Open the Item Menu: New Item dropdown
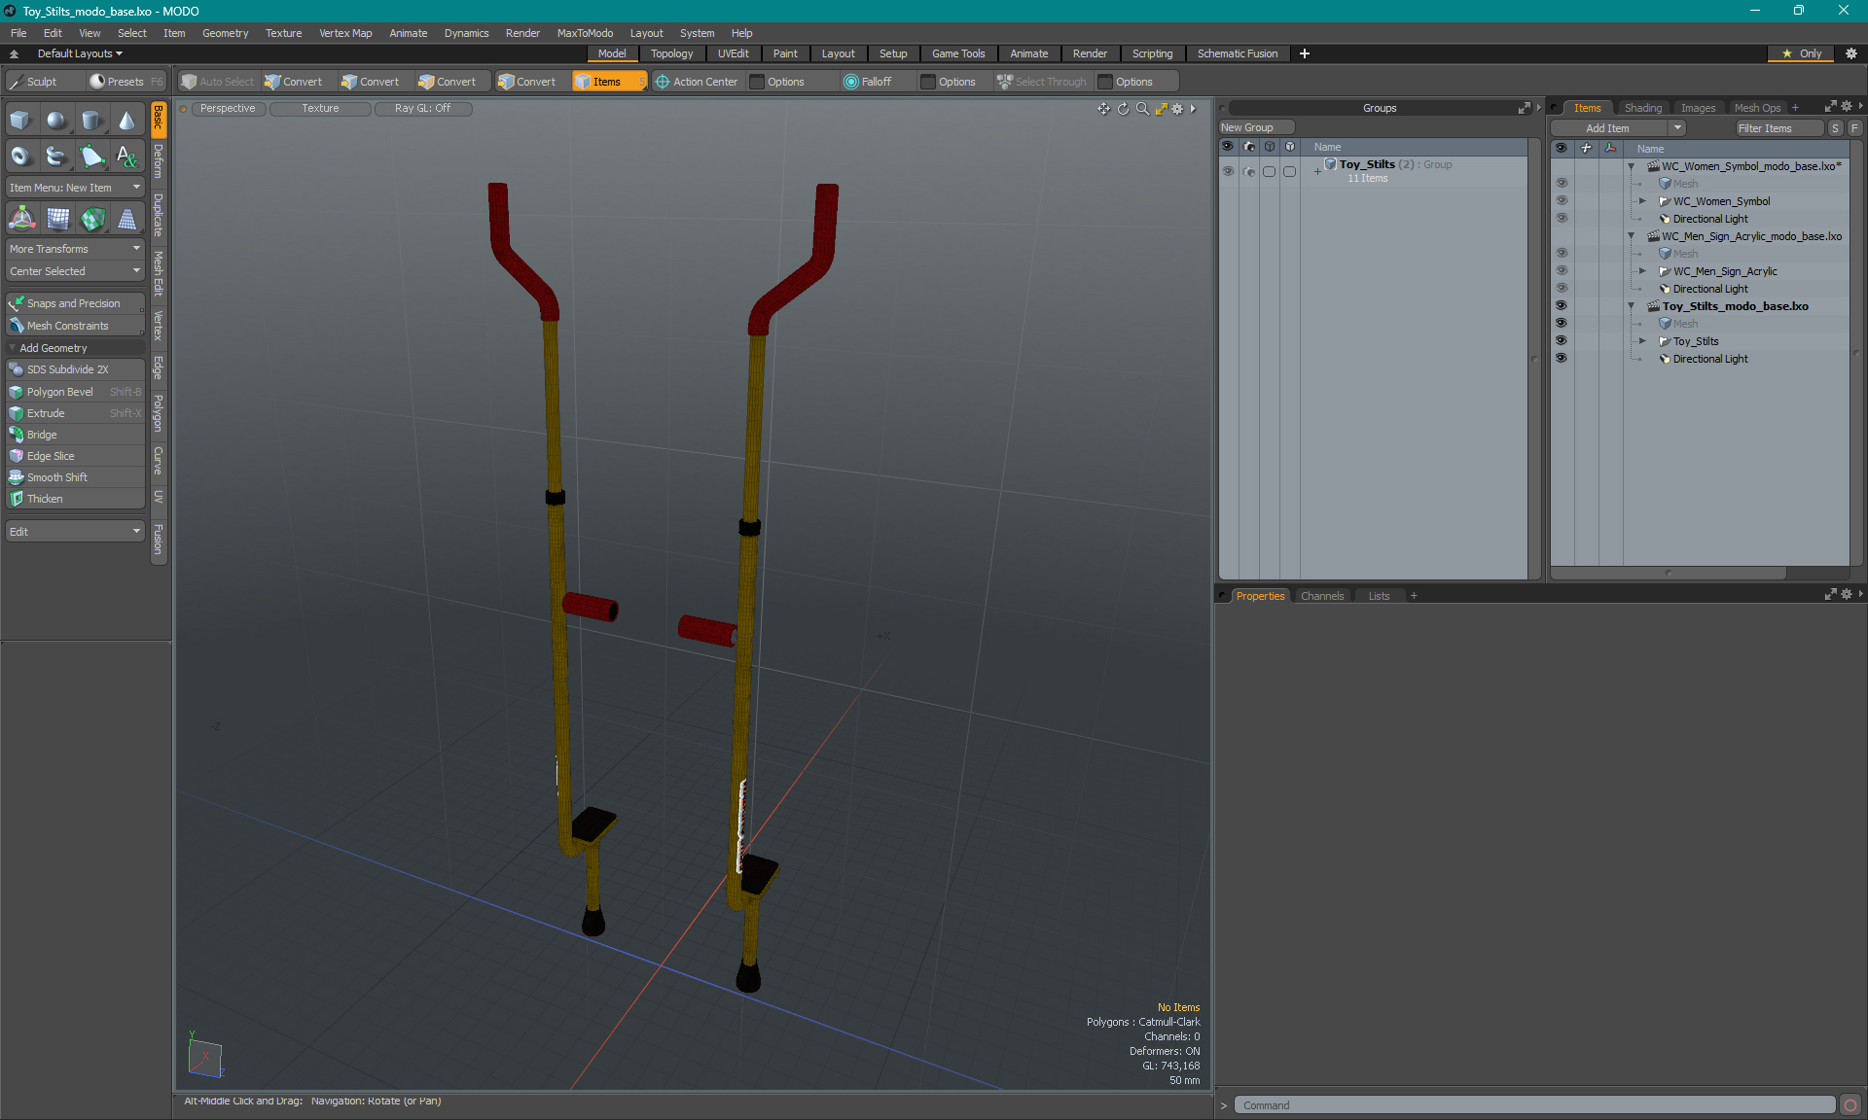 tap(75, 188)
